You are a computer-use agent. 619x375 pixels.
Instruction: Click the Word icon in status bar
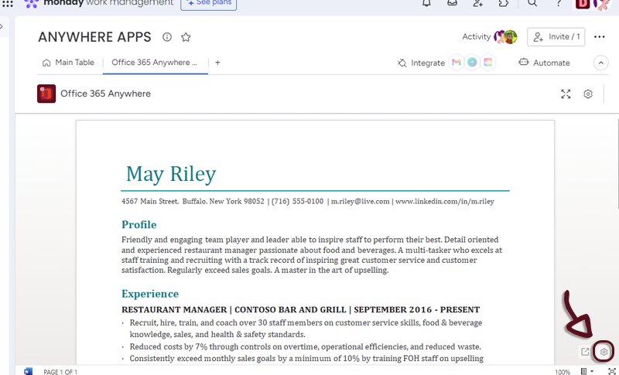coord(29,371)
